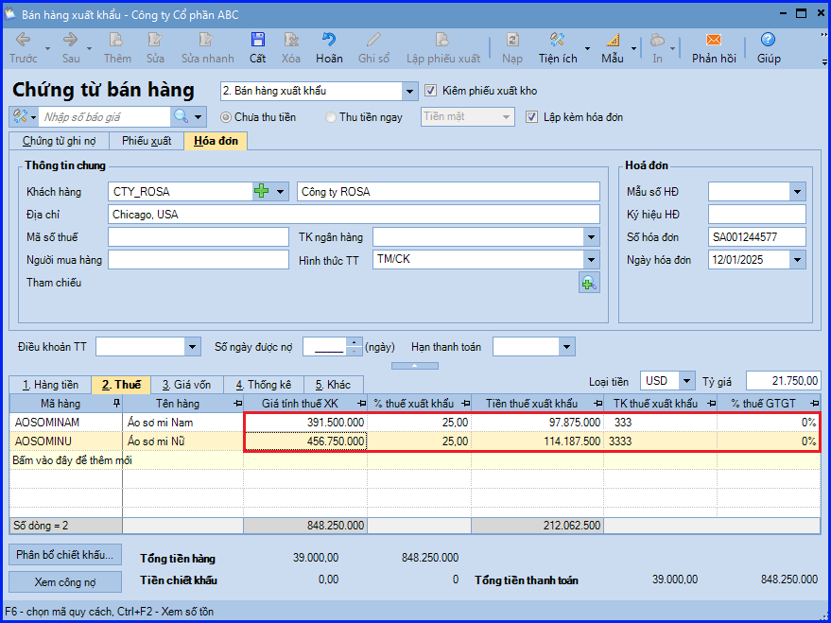
Task: Click the Địa chỉ field Chicago, USA
Action: click(x=354, y=215)
